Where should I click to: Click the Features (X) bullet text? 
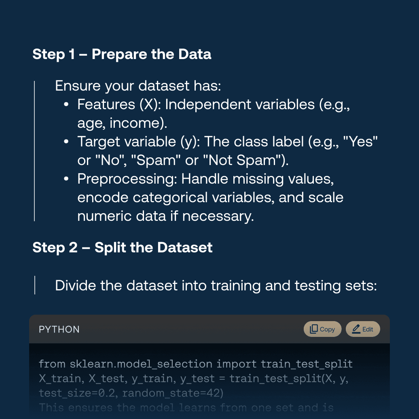pos(214,114)
